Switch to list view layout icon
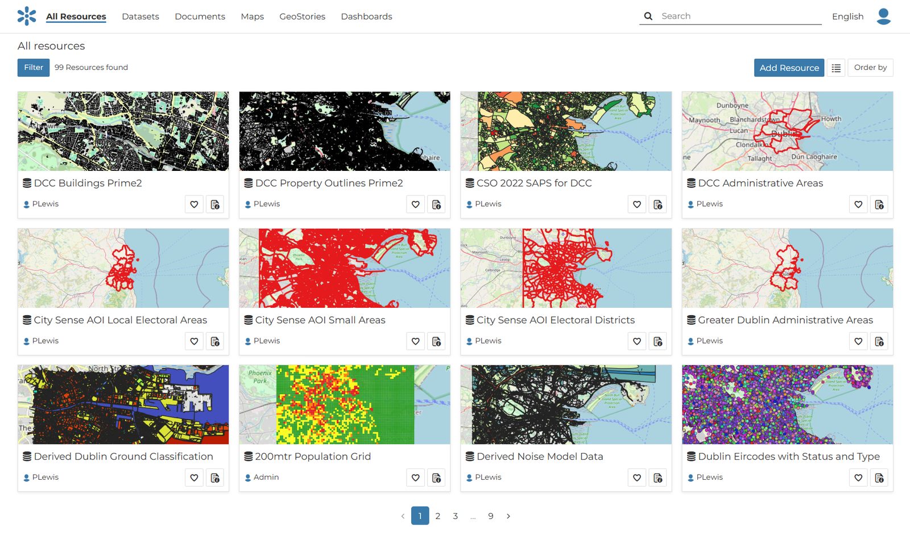Screen dimensions: 910x536 tap(835, 68)
